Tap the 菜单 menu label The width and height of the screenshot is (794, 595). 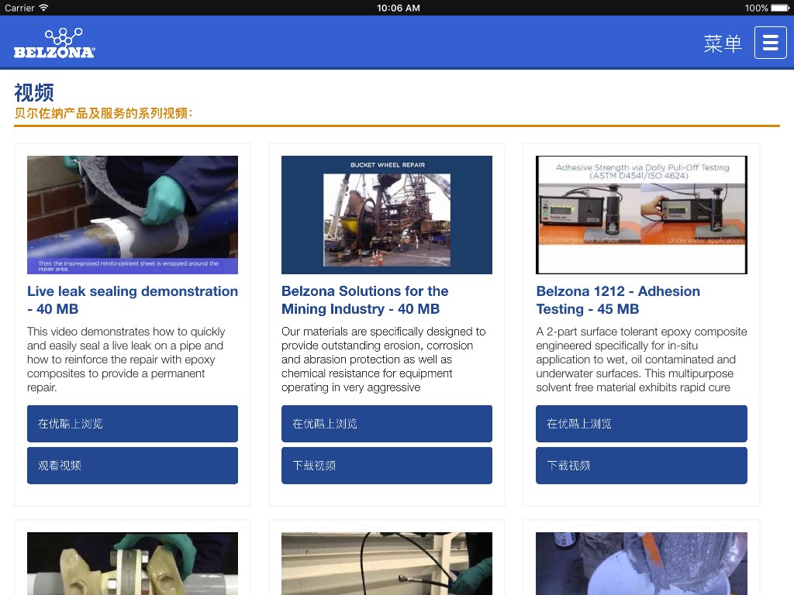(723, 43)
